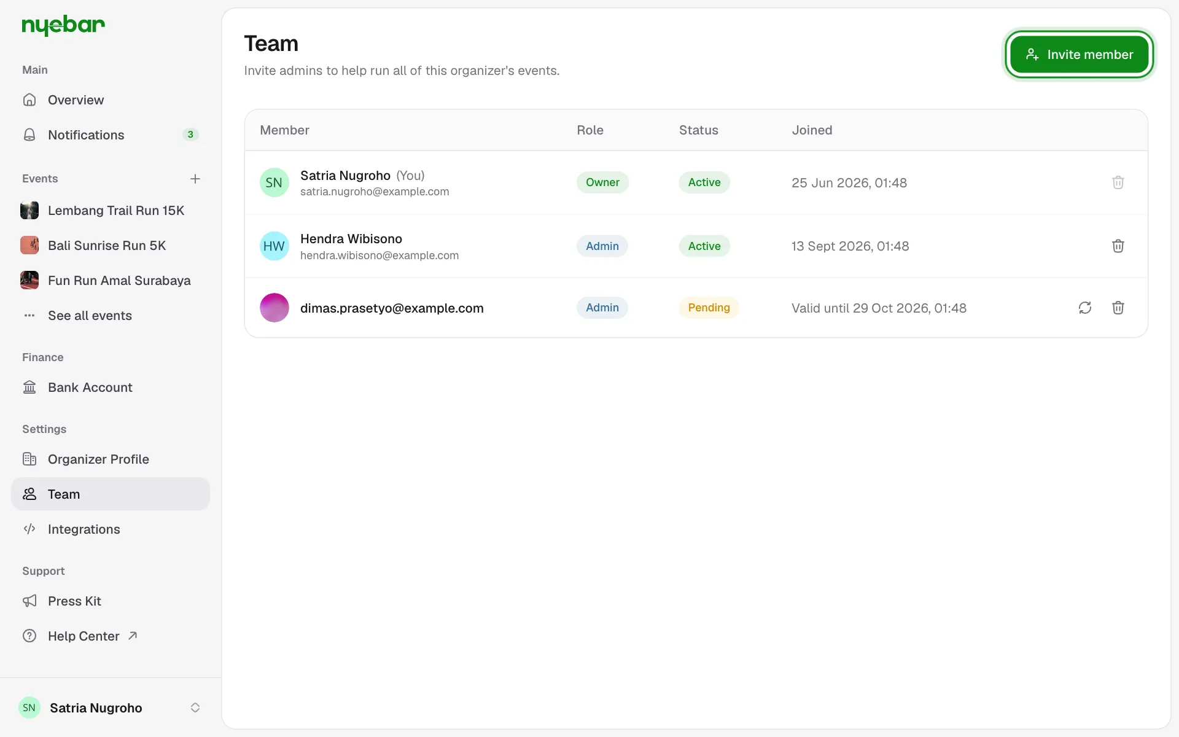
Task: Open Integrations settings
Action: click(111, 529)
